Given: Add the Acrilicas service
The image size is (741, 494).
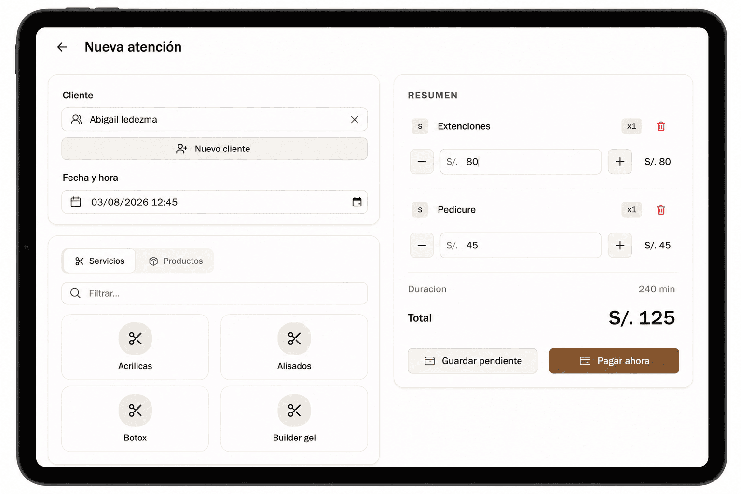Looking at the screenshot, I should click(x=135, y=347).
